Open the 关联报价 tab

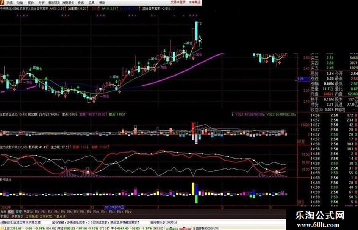click(17, 216)
